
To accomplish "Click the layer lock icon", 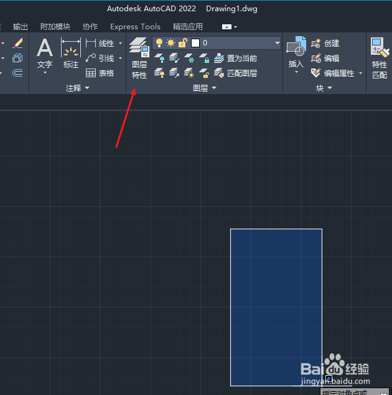I will point(204,58).
